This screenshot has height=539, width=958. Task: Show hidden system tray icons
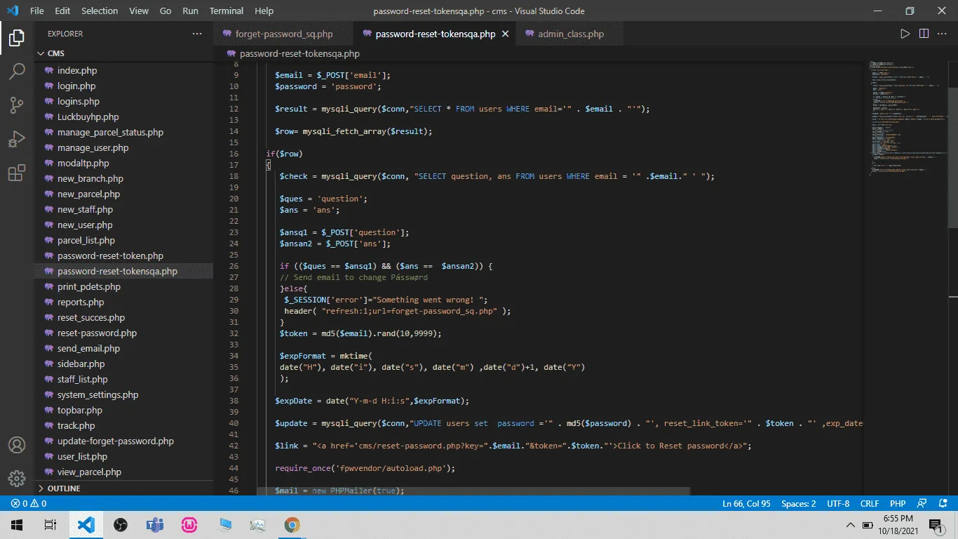(851, 525)
